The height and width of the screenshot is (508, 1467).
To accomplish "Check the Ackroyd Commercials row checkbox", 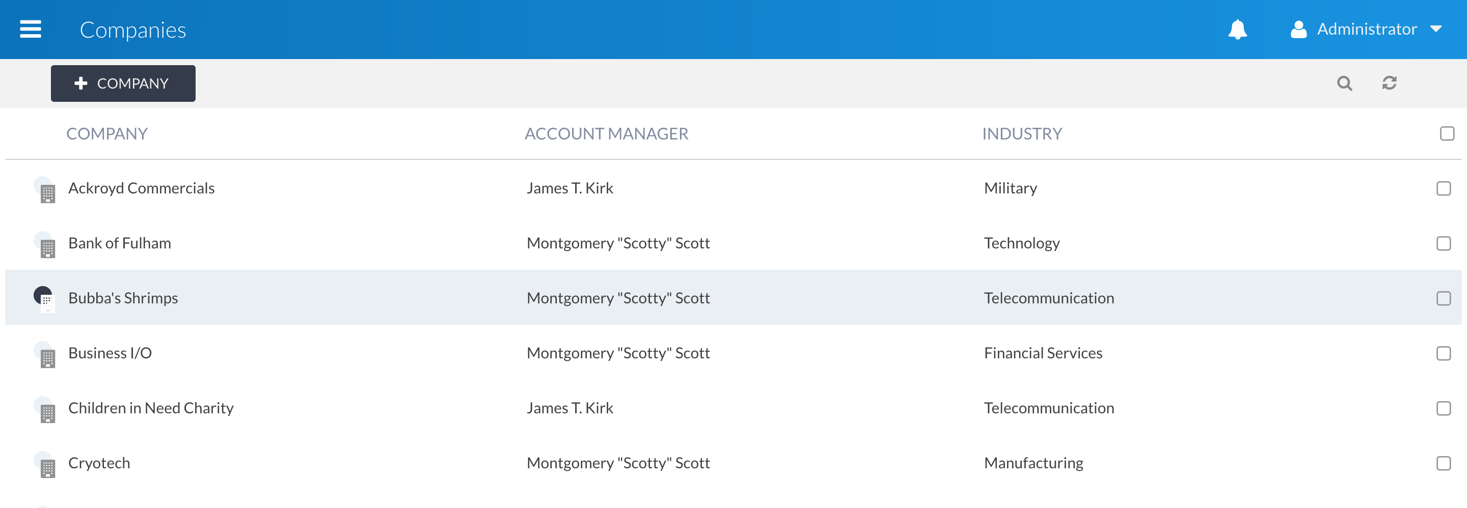I will pos(1443,188).
